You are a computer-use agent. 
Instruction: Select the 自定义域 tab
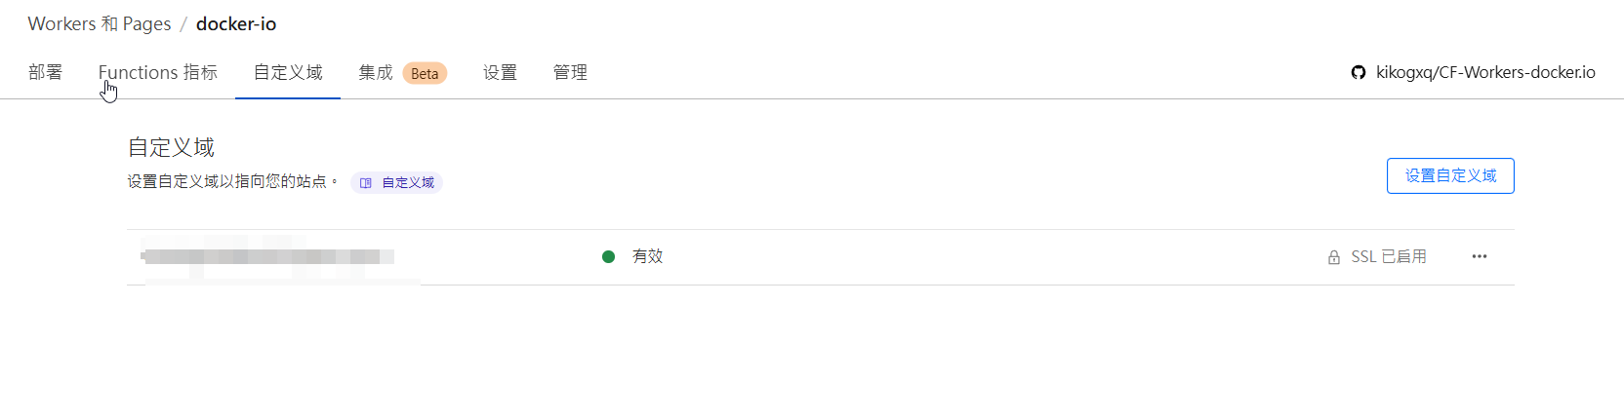coord(288,72)
